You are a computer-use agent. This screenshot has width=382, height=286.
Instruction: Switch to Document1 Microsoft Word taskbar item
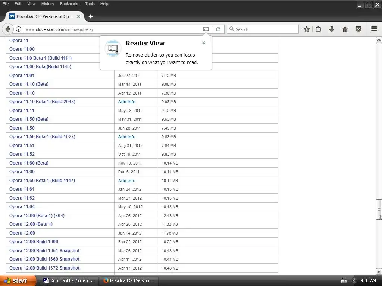[x=69, y=280]
